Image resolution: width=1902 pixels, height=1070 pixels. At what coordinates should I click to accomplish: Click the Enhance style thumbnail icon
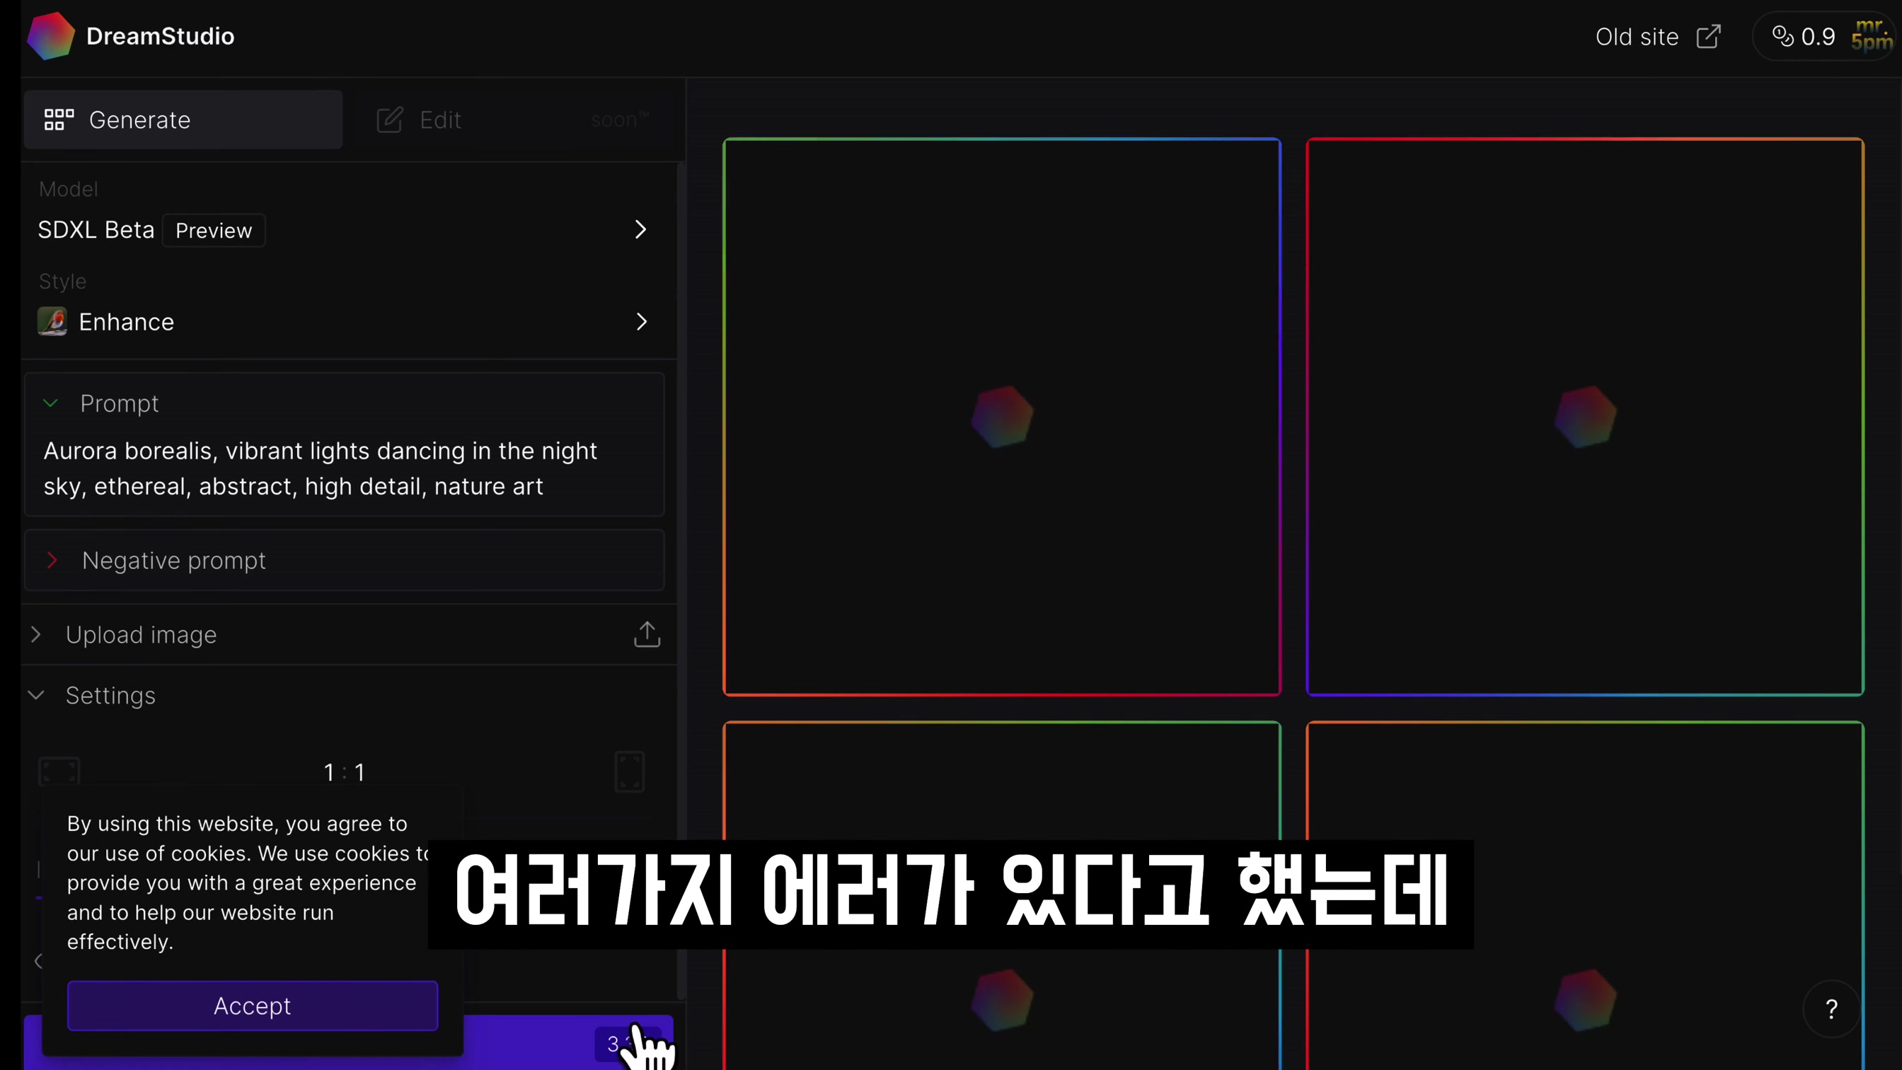pyautogui.click(x=52, y=322)
